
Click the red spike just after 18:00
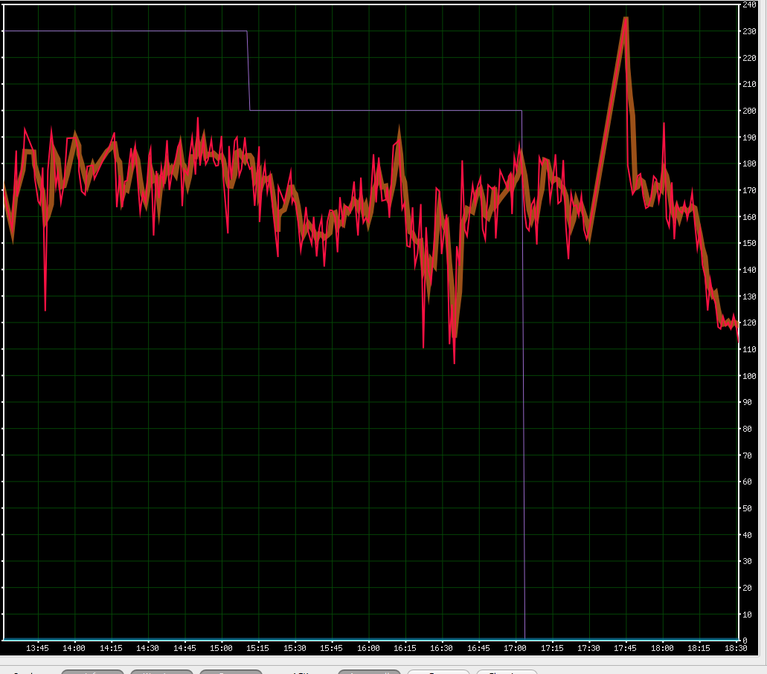tap(664, 126)
